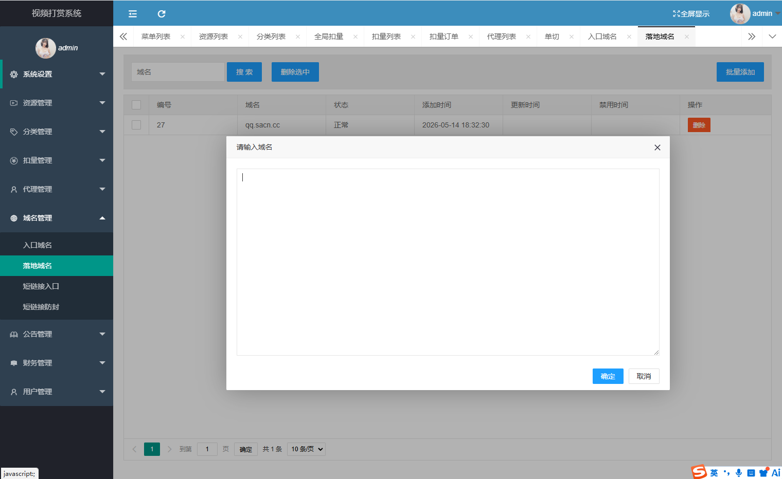Screen dimensions: 782x479
Task: Switch to the 单切 tab
Action: point(552,37)
